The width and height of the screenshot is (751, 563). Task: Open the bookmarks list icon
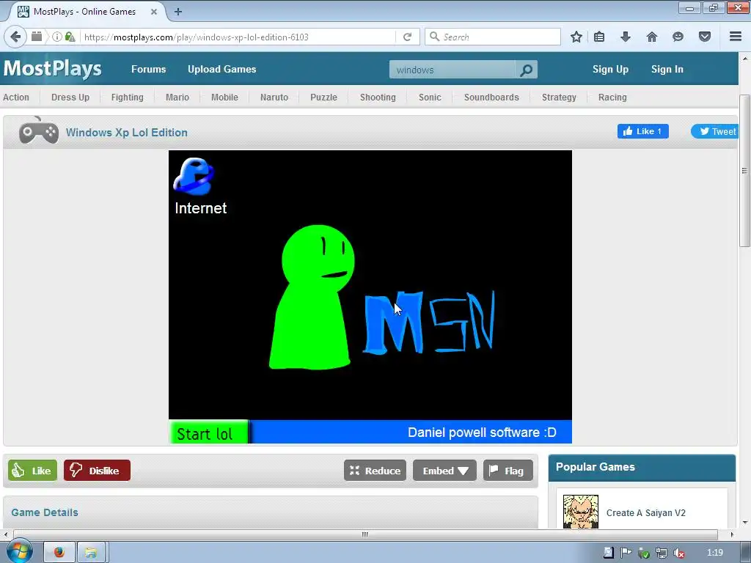tap(599, 37)
